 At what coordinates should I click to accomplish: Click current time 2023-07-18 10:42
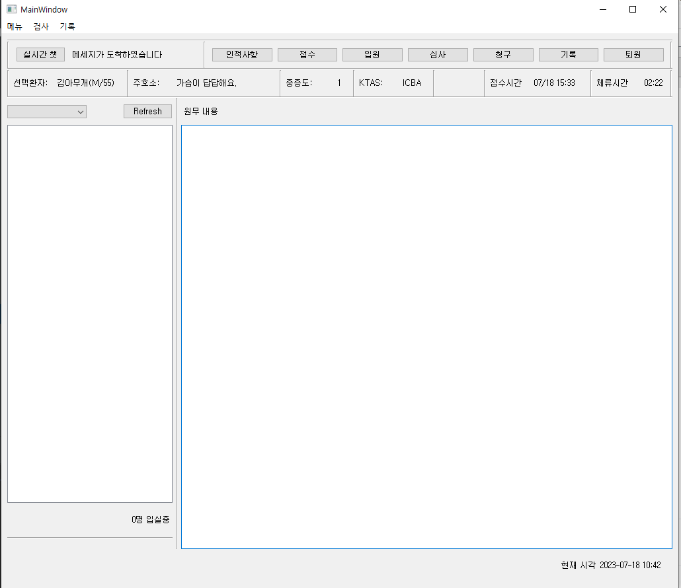click(630, 565)
